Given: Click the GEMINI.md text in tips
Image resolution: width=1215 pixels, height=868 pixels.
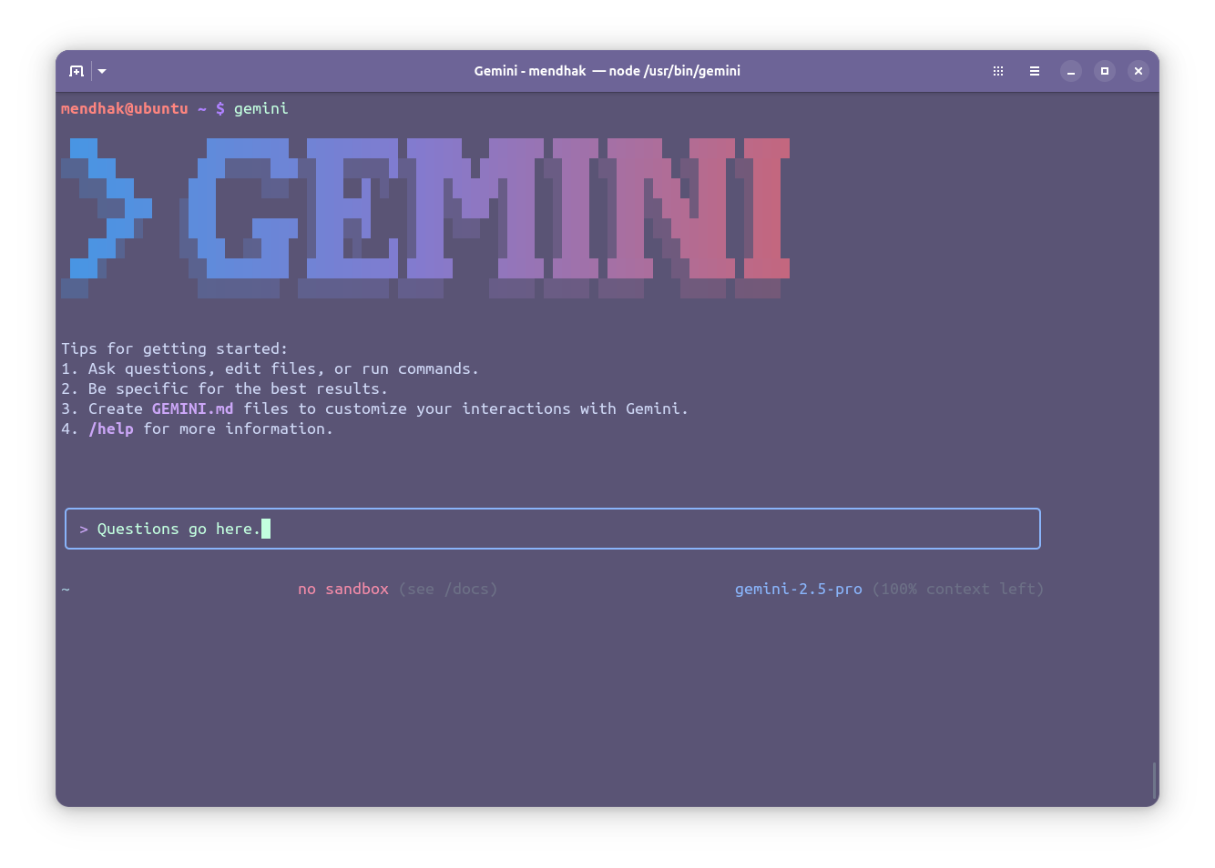Looking at the screenshot, I should [193, 409].
